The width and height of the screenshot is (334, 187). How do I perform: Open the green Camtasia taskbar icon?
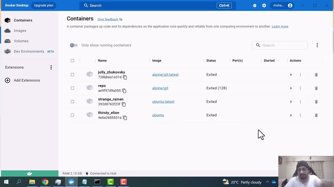(x=110, y=182)
